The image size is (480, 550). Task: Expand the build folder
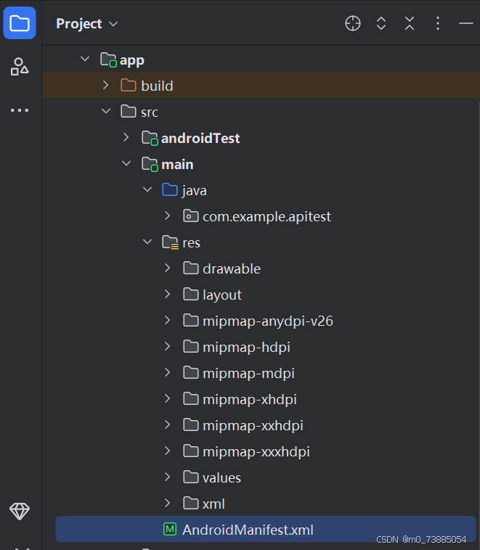point(106,86)
